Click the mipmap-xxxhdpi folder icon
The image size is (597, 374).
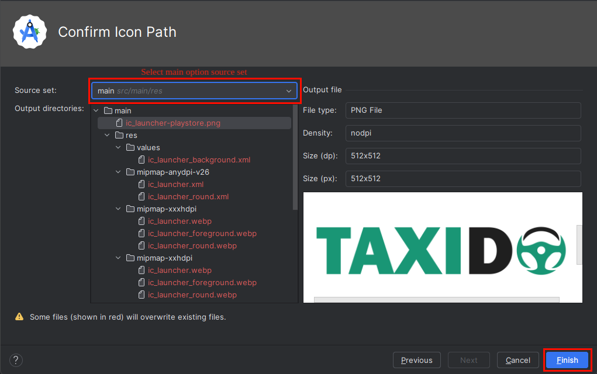click(130, 209)
